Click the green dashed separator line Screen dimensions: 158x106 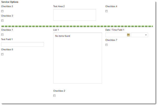[77, 26]
